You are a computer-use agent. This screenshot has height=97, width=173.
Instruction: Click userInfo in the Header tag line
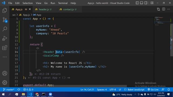pyautogui.click(x=72, y=52)
